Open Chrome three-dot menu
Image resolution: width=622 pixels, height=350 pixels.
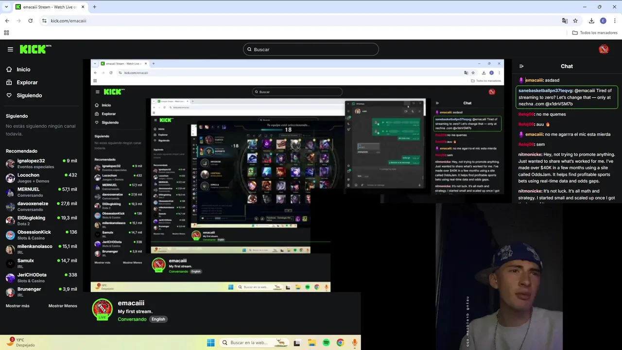[615, 21]
